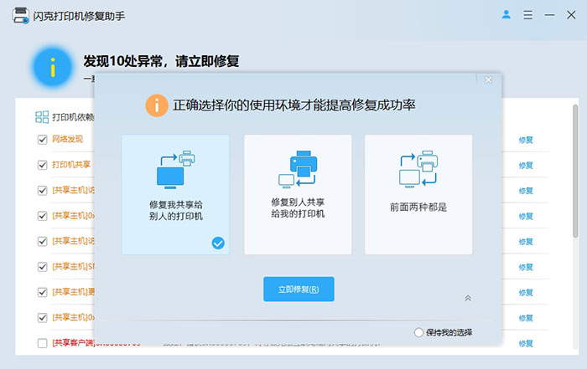The width and height of the screenshot is (587, 369).
Task: Select the 修复我共享给别人的打印机 option card
Action: click(x=175, y=194)
